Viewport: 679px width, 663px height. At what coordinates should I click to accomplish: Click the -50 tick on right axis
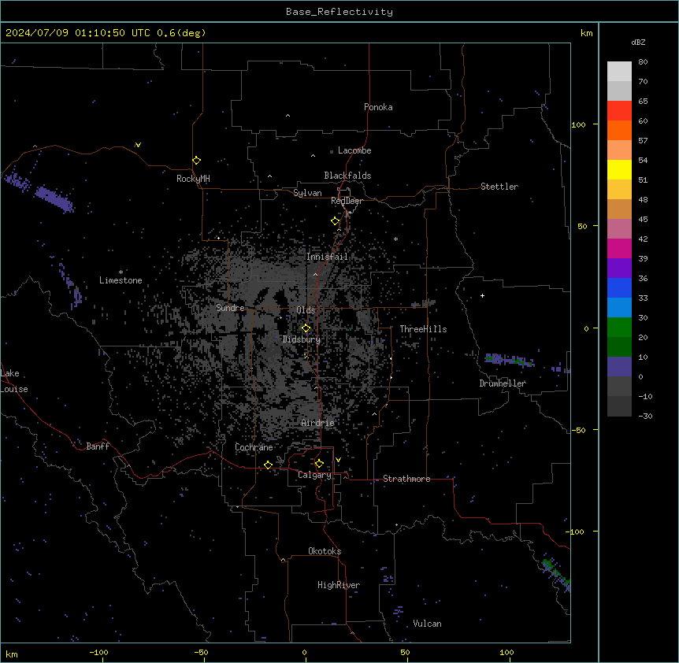click(x=578, y=430)
